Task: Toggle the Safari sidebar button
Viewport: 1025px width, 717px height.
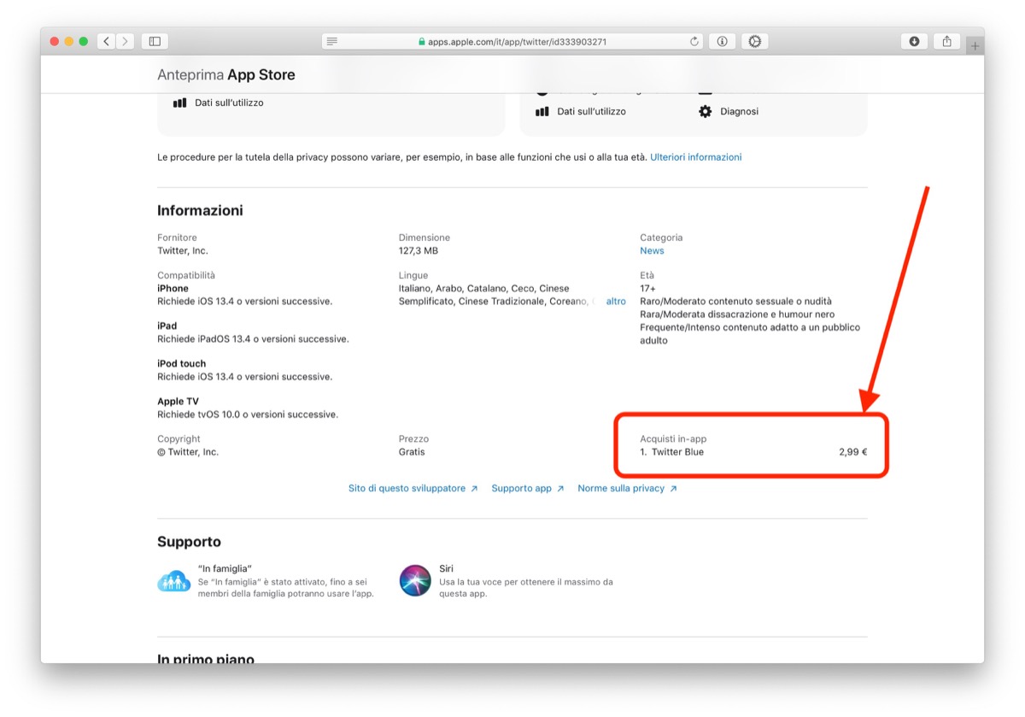Action: point(155,41)
